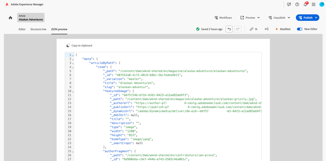Switch to the Editor tab

tap(22, 29)
